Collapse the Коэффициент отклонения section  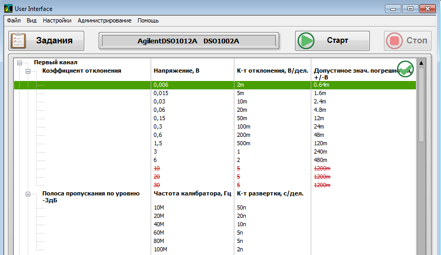point(28,71)
